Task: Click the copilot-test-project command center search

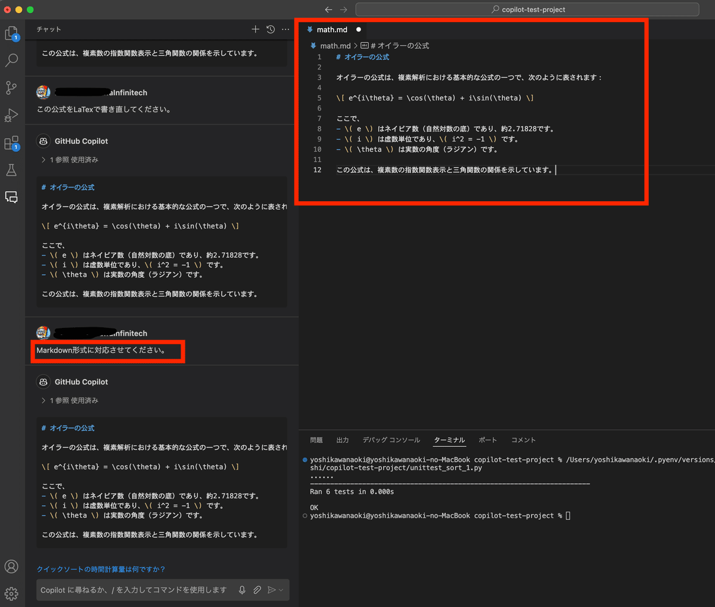Action: tap(527, 10)
